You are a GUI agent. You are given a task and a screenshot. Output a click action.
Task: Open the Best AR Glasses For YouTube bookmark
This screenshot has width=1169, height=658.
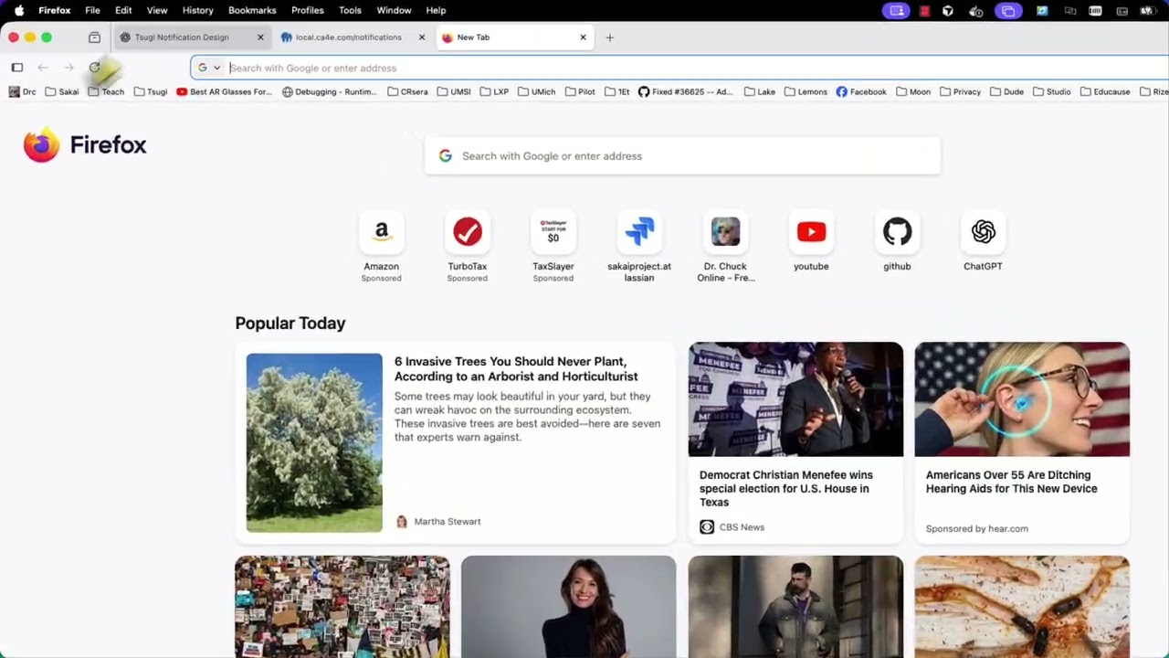click(224, 91)
